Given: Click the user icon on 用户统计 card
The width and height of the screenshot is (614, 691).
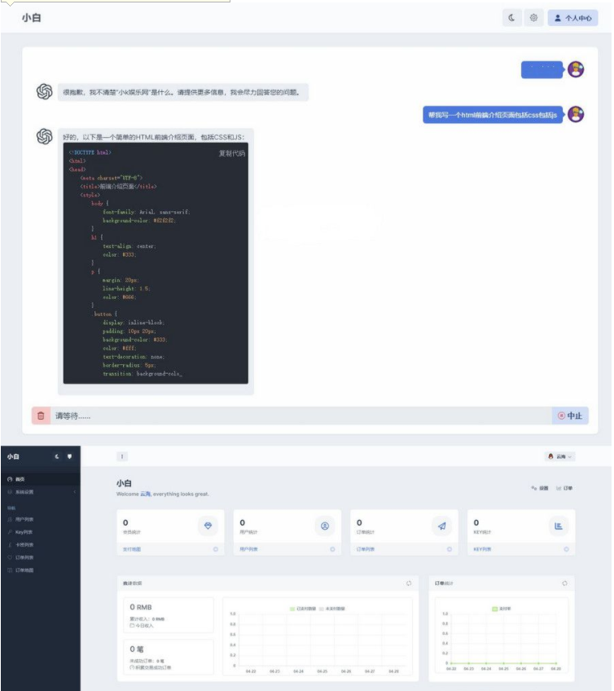Looking at the screenshot, I should [x=324, y=526].
